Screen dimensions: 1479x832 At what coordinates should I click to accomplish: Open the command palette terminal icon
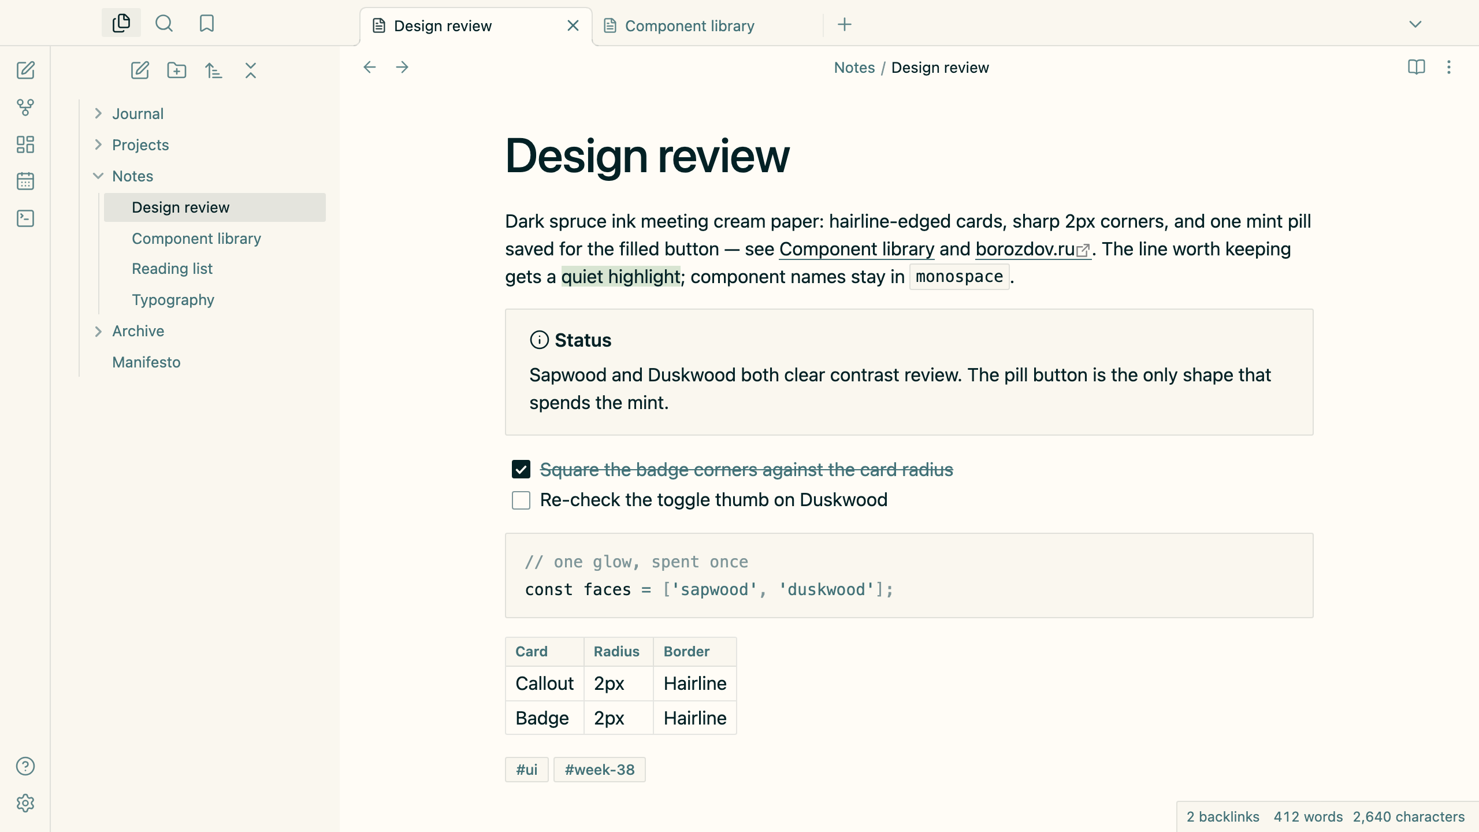pyautogui.click(x=25, y=218)
